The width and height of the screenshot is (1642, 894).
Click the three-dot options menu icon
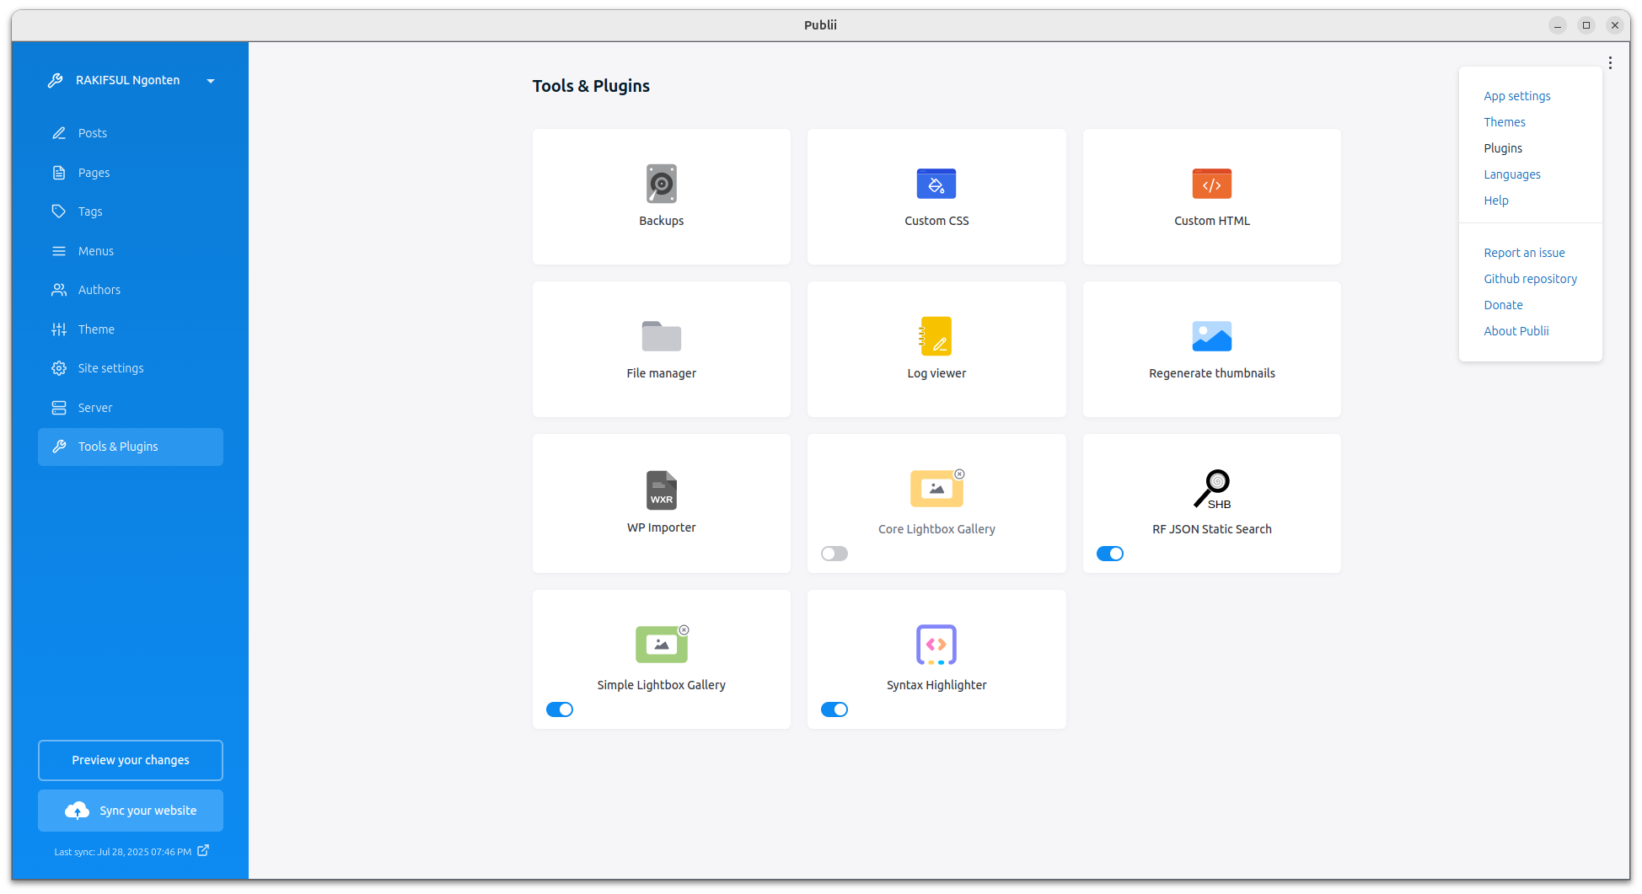[1610, 63]
